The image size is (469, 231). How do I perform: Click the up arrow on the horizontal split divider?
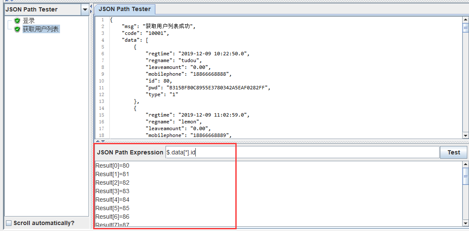click(x=97, y=141)
